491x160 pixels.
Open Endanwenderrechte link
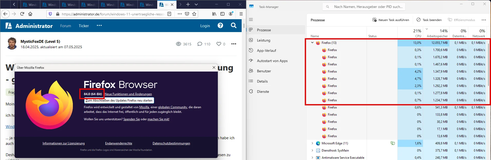[119, 143]
